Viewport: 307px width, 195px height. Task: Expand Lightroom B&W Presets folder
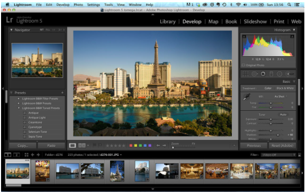click(19, 103)
